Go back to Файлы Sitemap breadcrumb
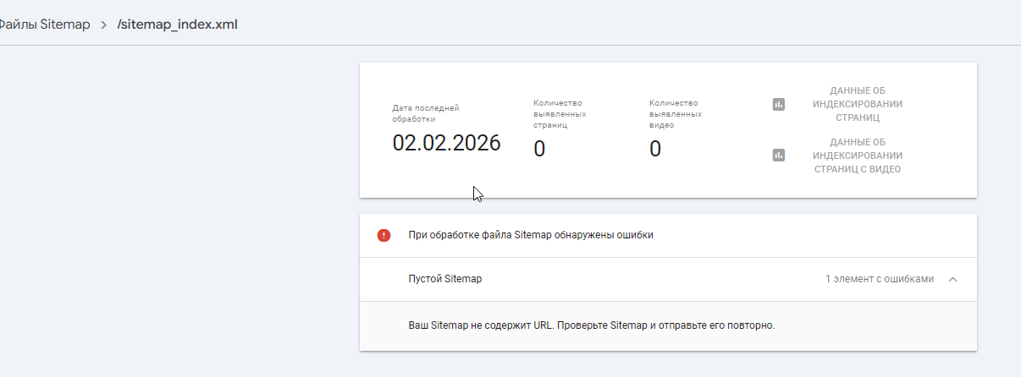1021x377 pixels. click(45, 25)
